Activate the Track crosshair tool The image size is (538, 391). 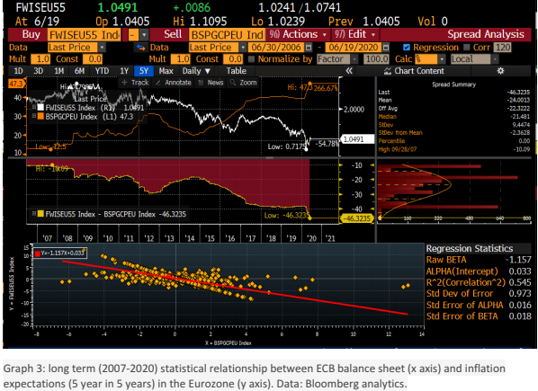click(x=135, y=83)
